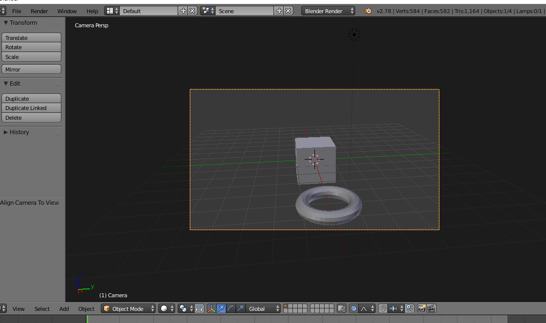Screen dimensions: 546x323
Task: Select the first layer in second layer block
Action: (312, 306)
